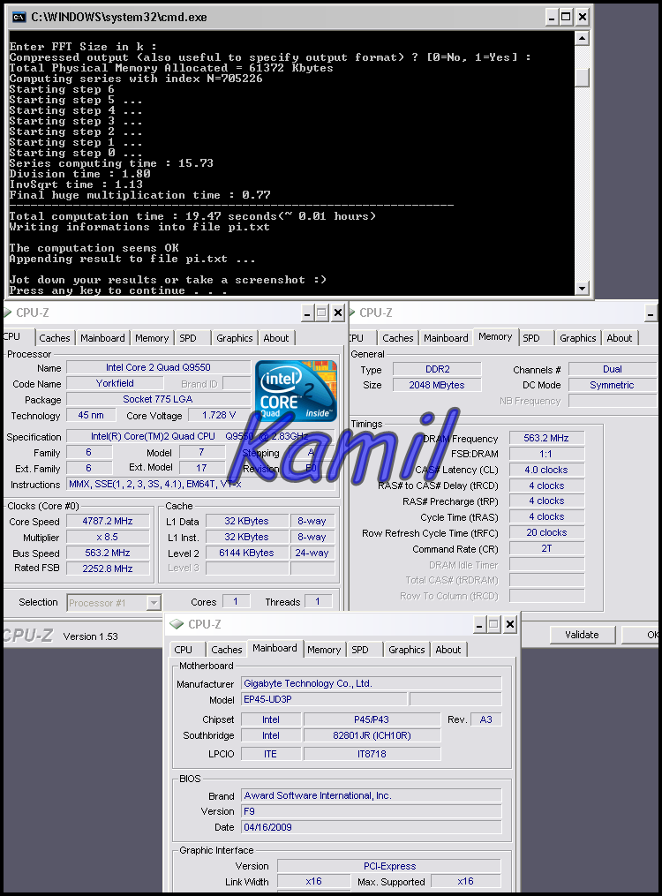The width and height of the screenshot is (662, 896).
Task: Open Caches tab in front Mainboard CPU-Z window
Action: [x=227, y=650]
